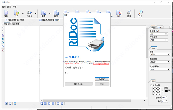This screenshot has width=173, height=110.
Task: Click the black watermark color swatch
Action: [166, 91]
